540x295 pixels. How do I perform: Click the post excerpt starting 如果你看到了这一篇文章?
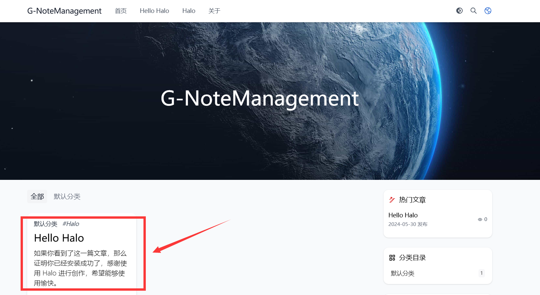click(x=80, y=268)
